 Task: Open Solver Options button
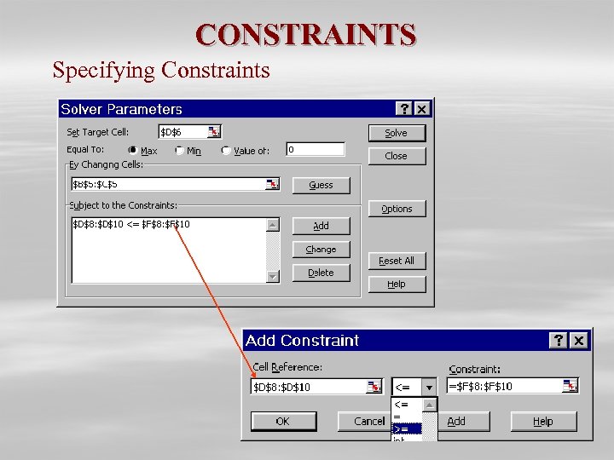pos(397,209)
